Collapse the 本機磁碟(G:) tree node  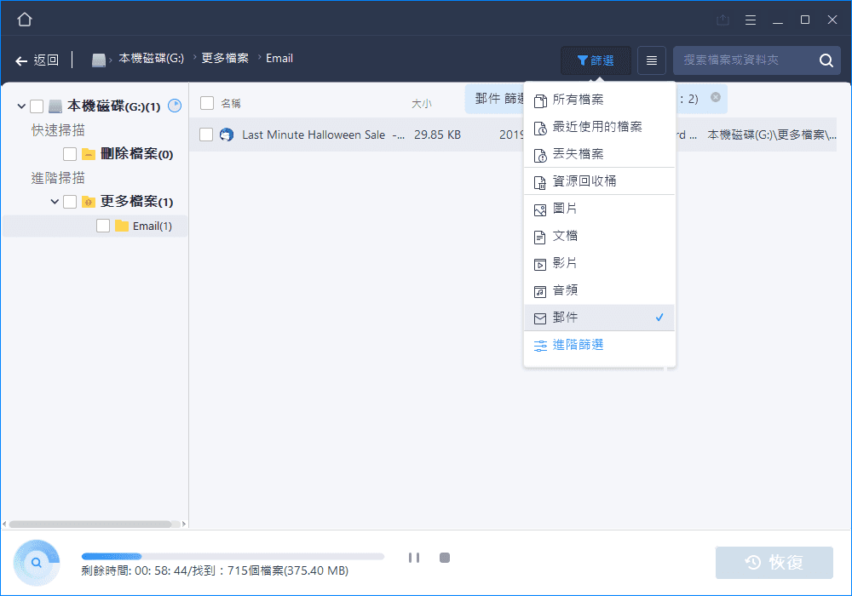(21, 106)
